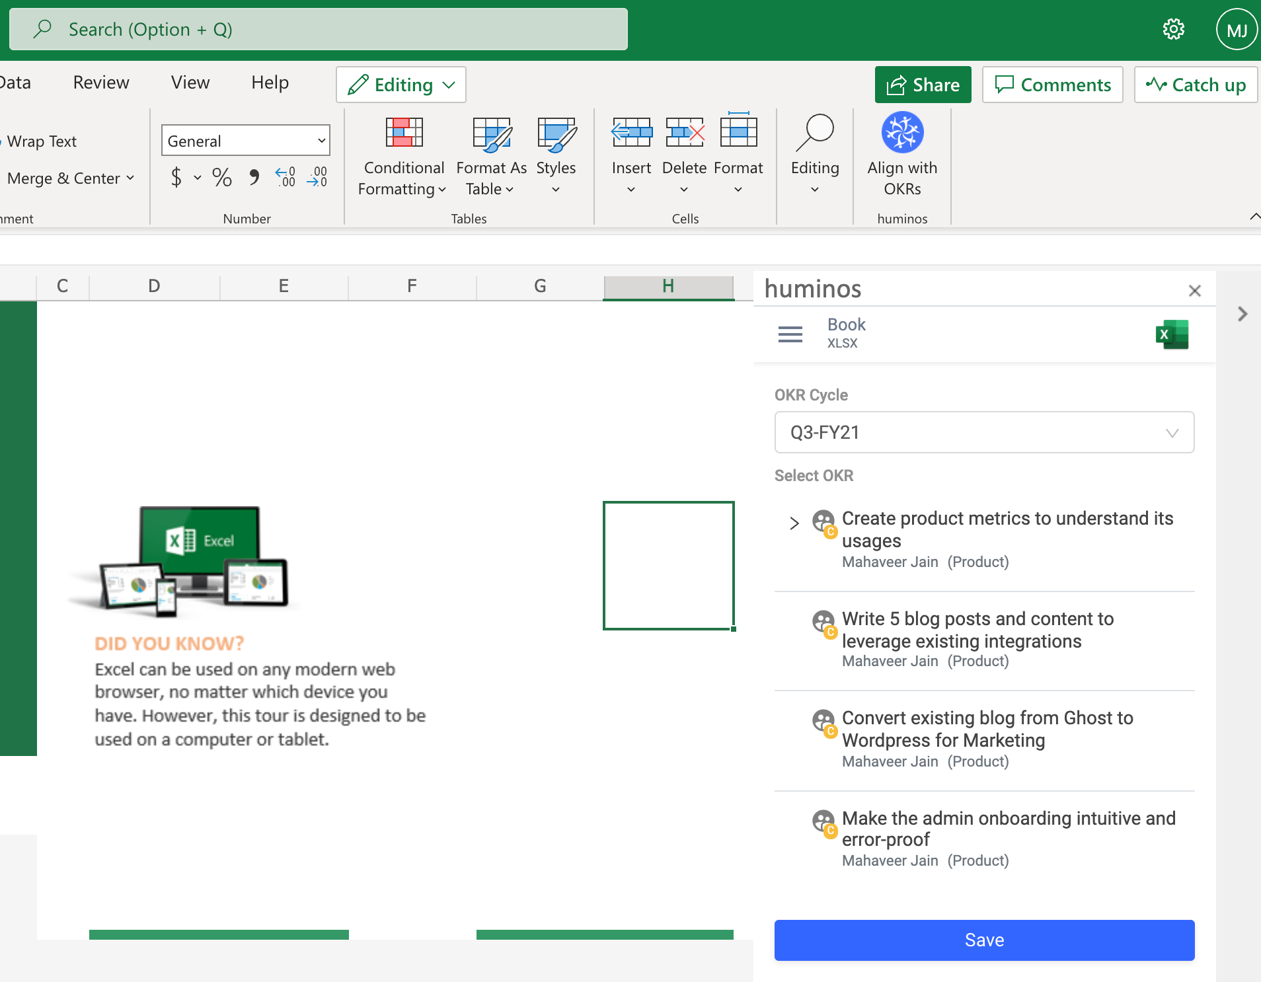Select column E header
The height and width of the screenshot is (982, 1261).
click(x=284, y=286)
